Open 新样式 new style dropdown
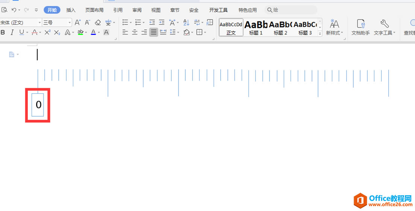 click(334, 27)
